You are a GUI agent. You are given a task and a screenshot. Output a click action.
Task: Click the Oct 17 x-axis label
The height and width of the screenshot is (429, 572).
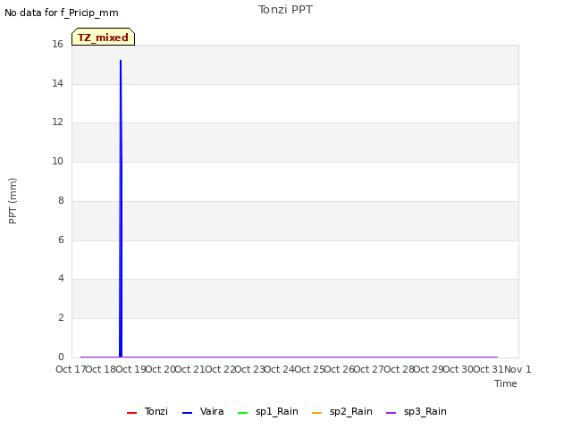point(71,369)
